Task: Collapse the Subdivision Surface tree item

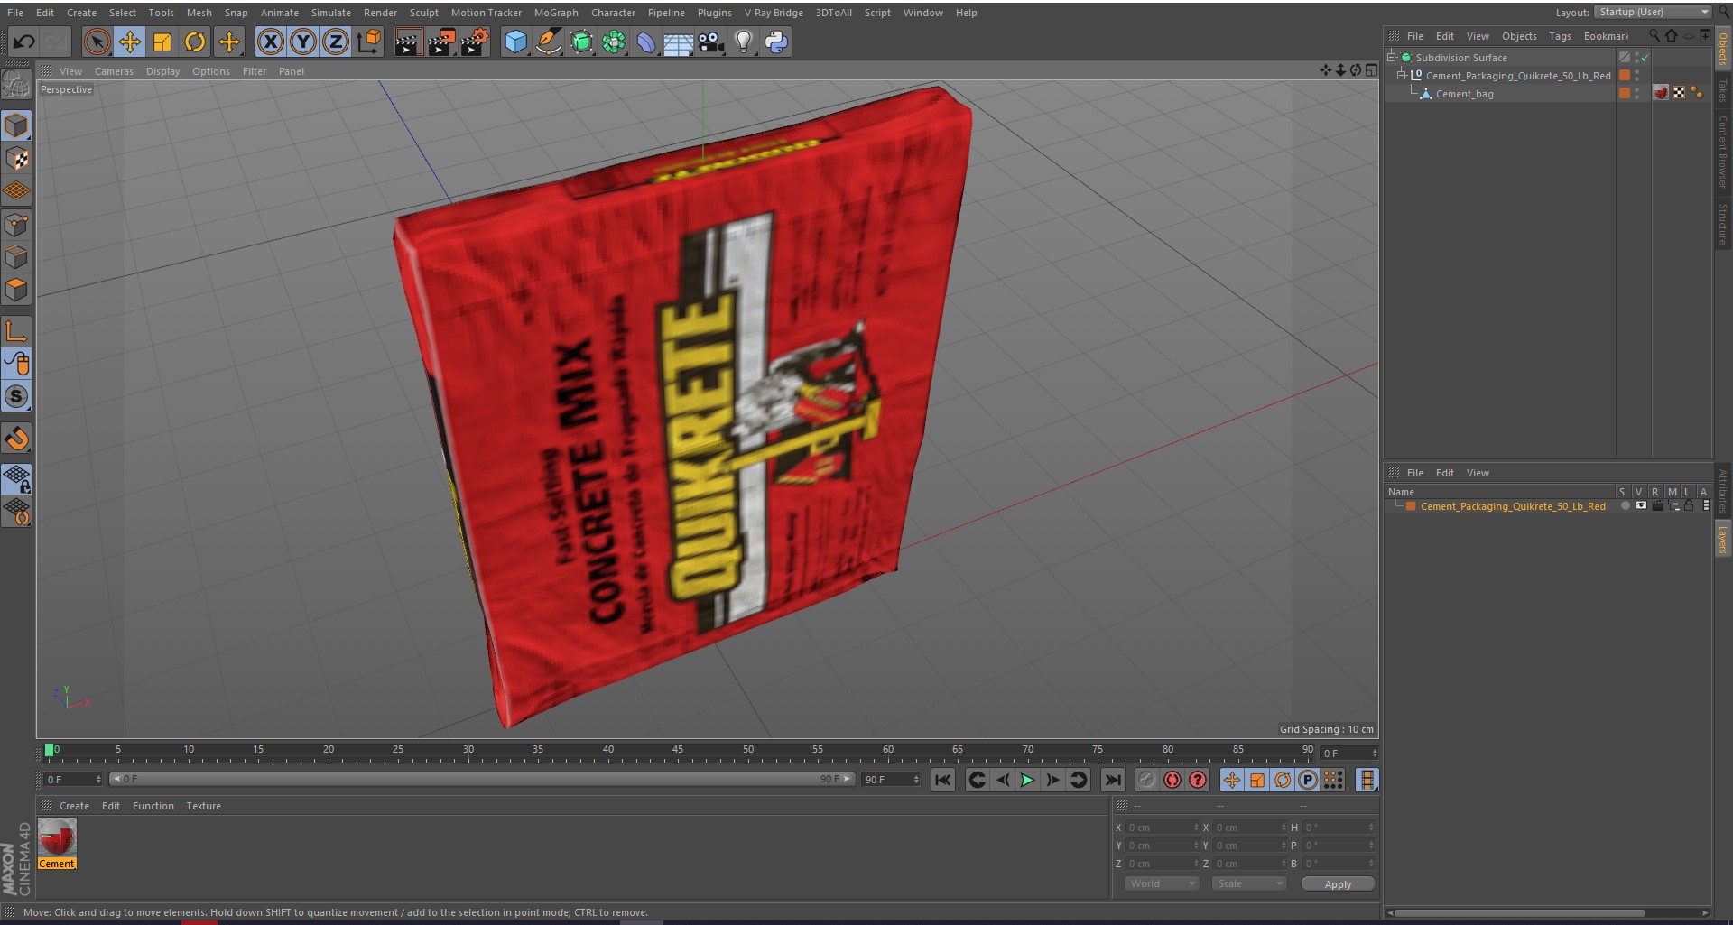Action: (1392, 57)
